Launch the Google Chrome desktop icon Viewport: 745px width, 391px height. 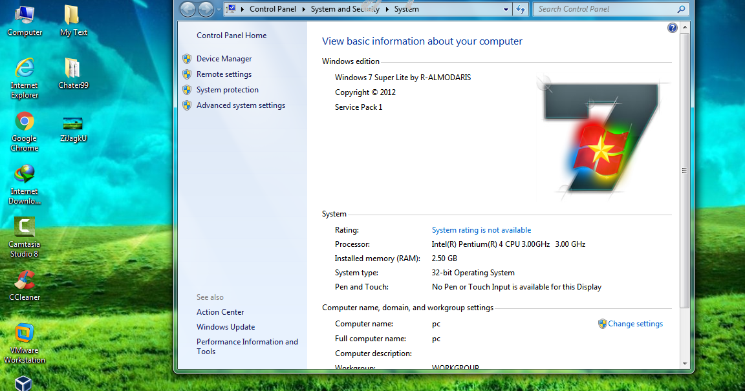24,132
